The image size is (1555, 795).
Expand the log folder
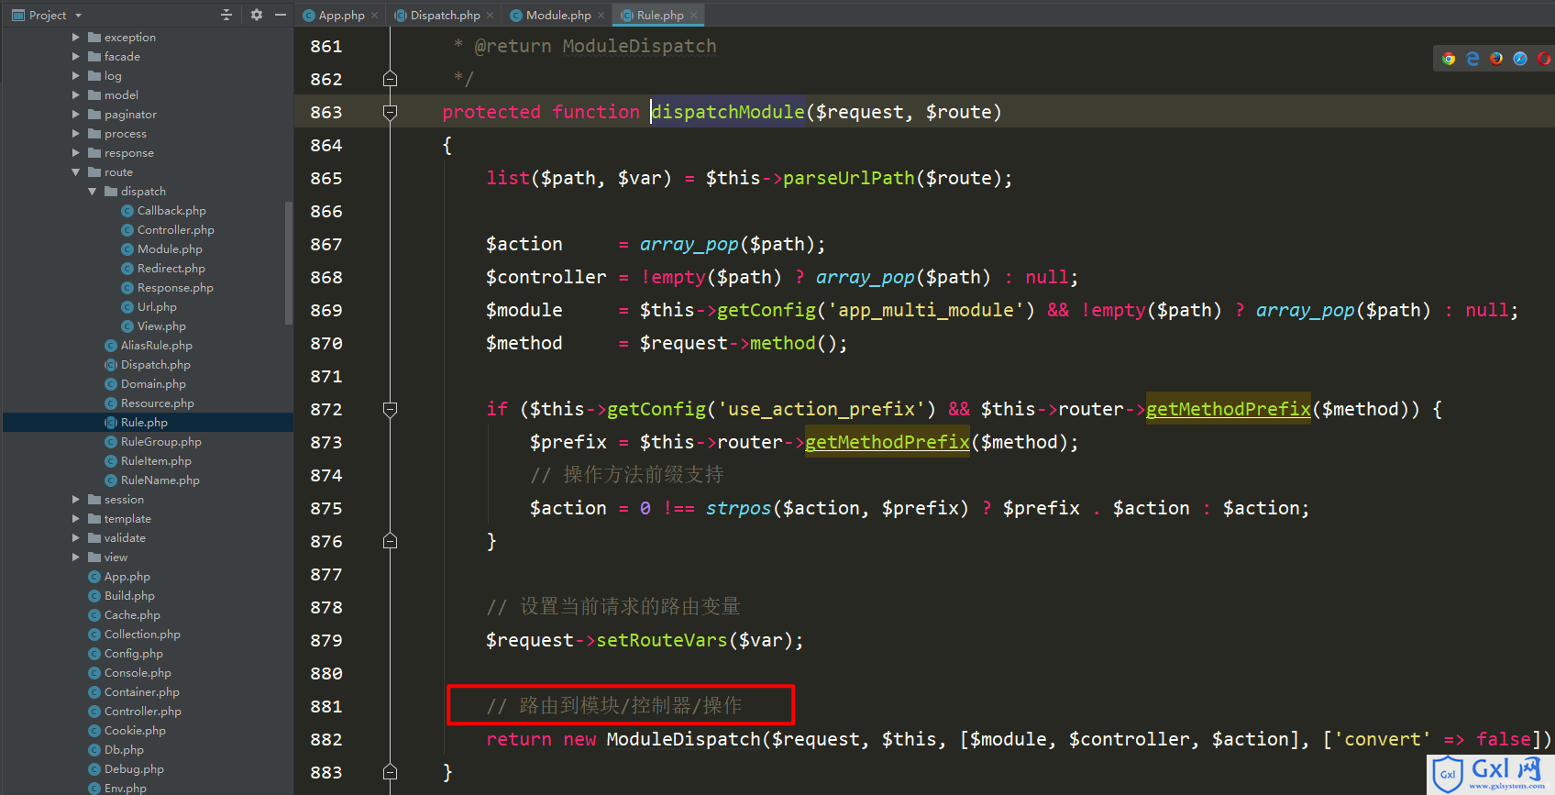(76, 76)
